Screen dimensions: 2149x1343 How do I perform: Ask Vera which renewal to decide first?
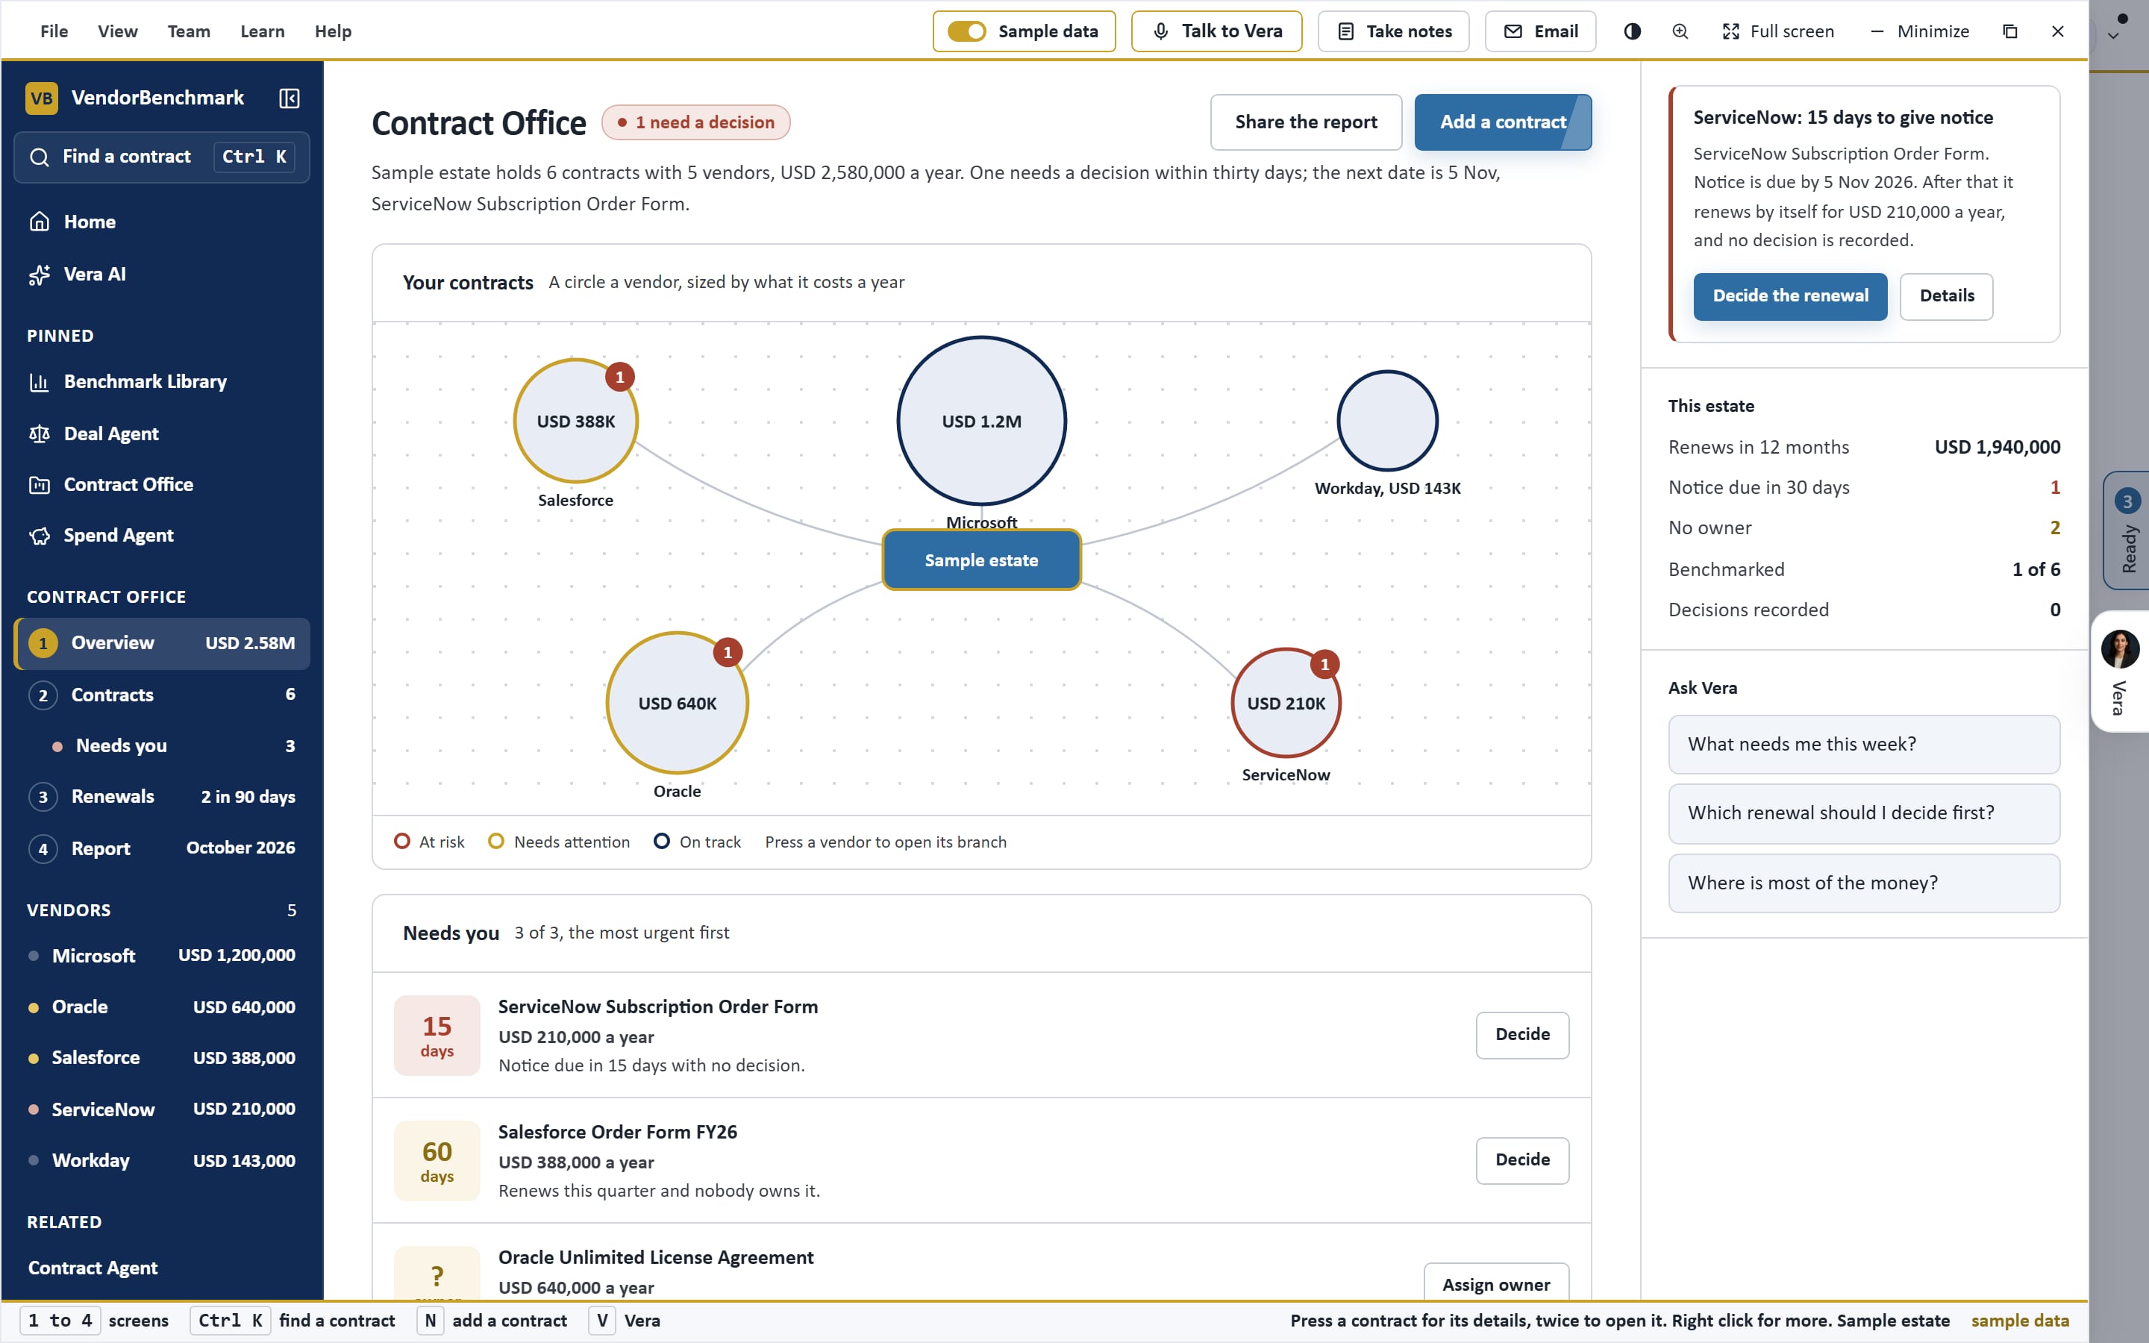pyautogui.click(x=1864, y=813)
